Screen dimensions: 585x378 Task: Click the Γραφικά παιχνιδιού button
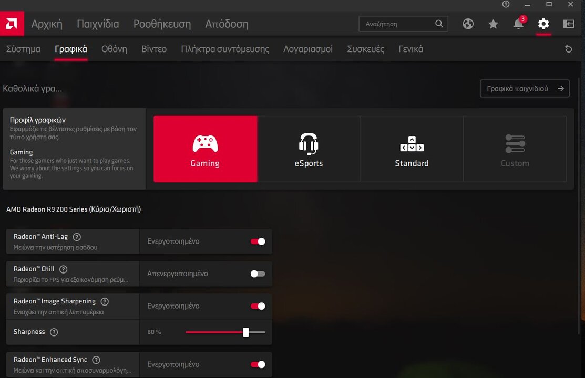(x=525, y=88)
